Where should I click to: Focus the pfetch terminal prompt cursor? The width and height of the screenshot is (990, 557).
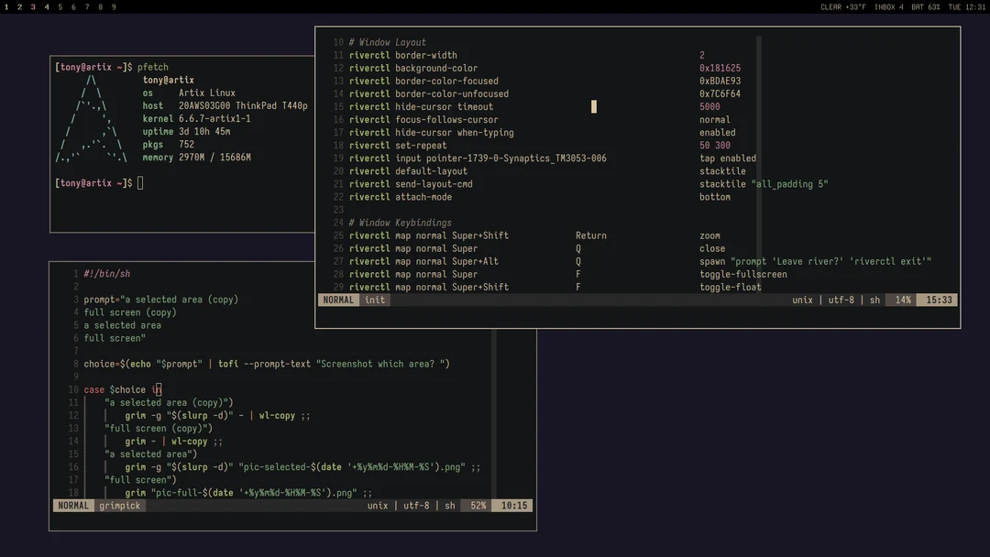[140, 183]
